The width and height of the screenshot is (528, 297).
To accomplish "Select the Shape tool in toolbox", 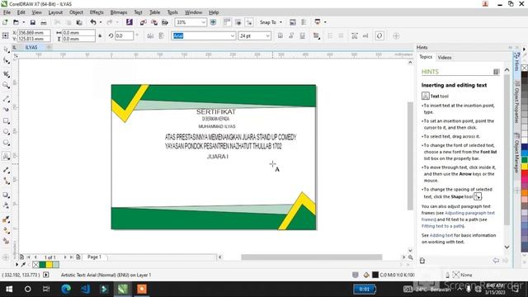I will click(6, 61).
